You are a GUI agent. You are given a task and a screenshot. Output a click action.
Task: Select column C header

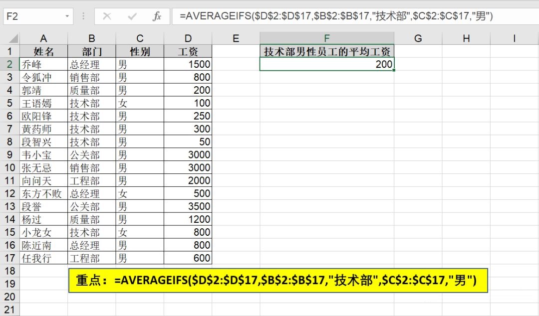coord(140,38)
